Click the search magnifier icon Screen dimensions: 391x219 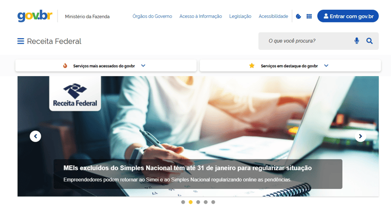(369, 41)
